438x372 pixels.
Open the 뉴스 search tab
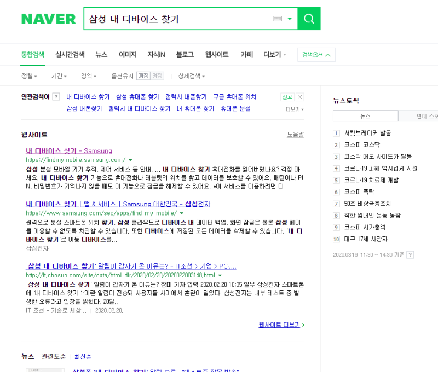(x=101, y=54)
